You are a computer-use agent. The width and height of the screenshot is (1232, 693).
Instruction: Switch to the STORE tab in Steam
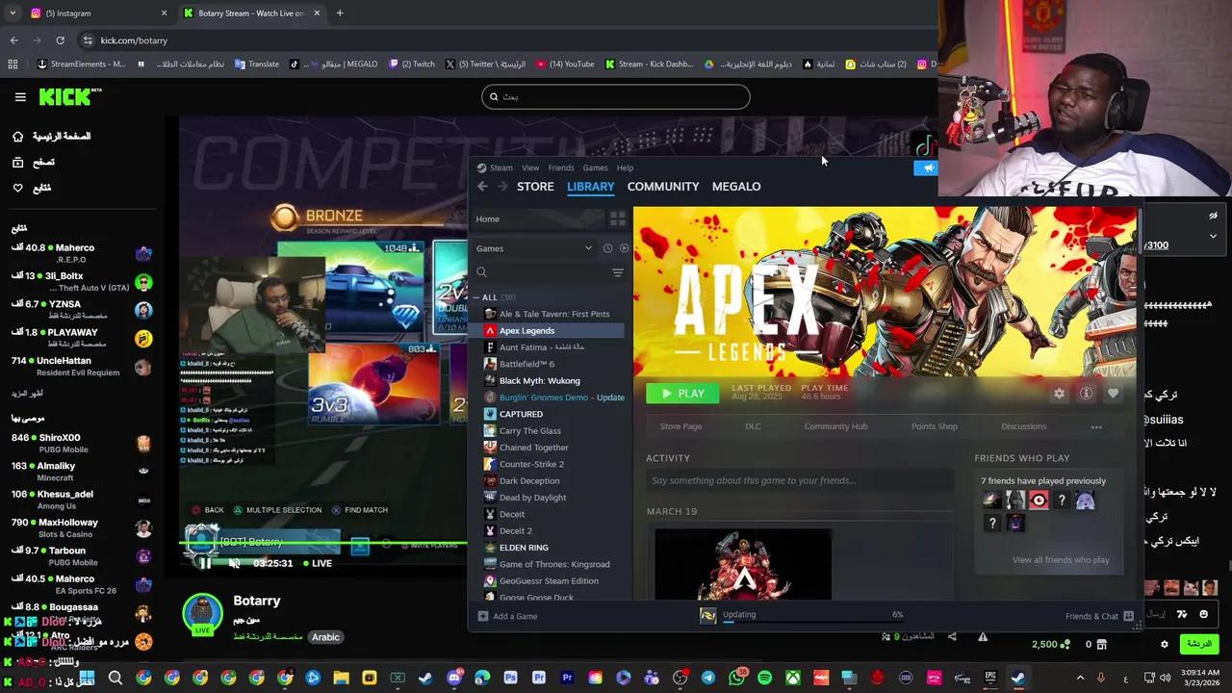tap(535, 187)
